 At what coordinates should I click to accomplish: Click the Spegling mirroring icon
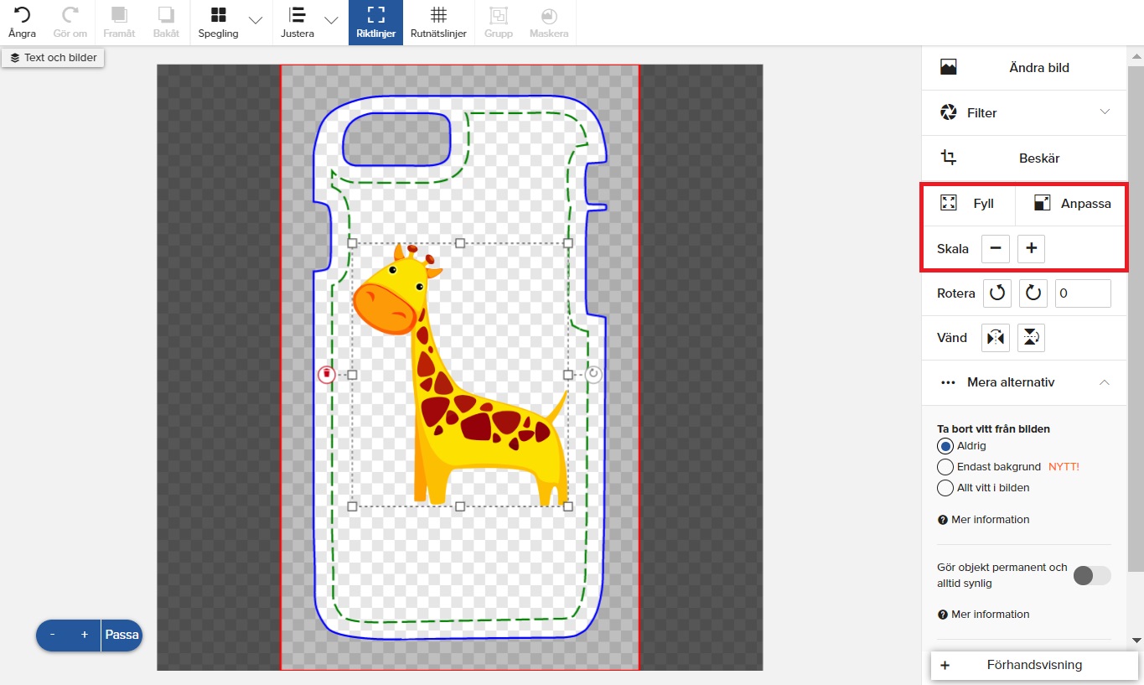coord(219,15)
